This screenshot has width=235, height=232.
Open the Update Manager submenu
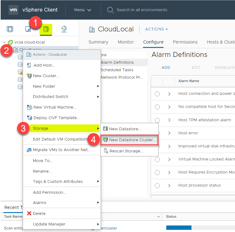62,224
